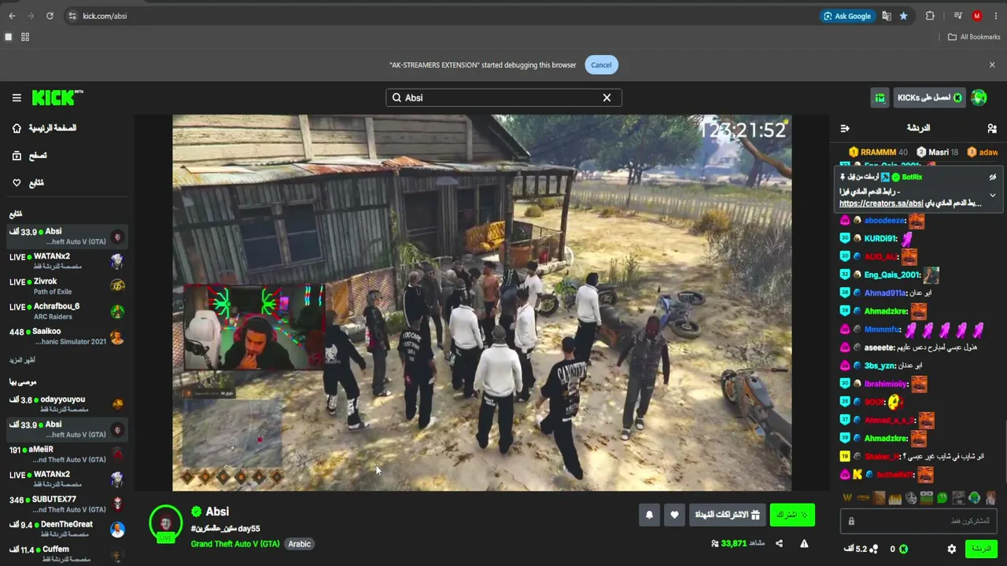Click Absi's live avatar below the video
Image resolution: width=1007 pixels, height=566 pixels.
(166, 524)
